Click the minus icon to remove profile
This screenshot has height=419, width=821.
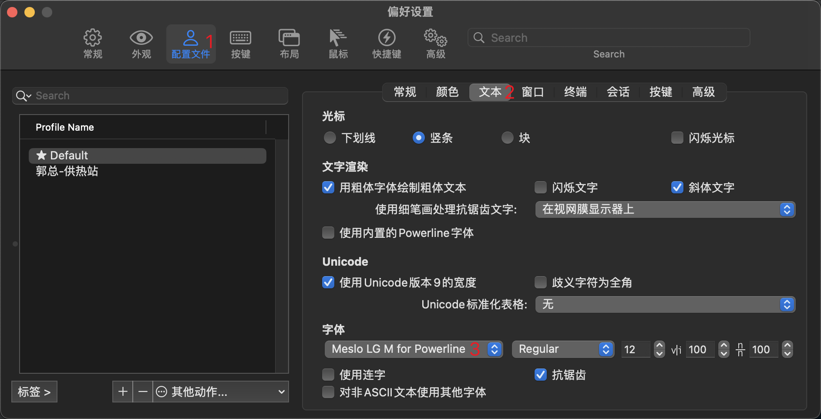point(143,392)
